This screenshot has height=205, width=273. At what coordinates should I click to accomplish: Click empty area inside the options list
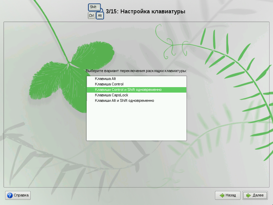click(x=136, y=123)
